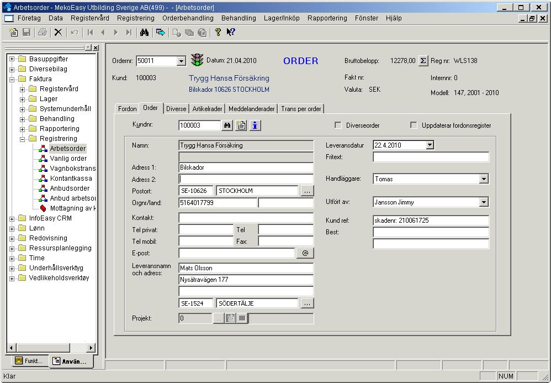Click the @ email button by E-post
The height and width of the screenshot is (383, 551).
point(305,253)
